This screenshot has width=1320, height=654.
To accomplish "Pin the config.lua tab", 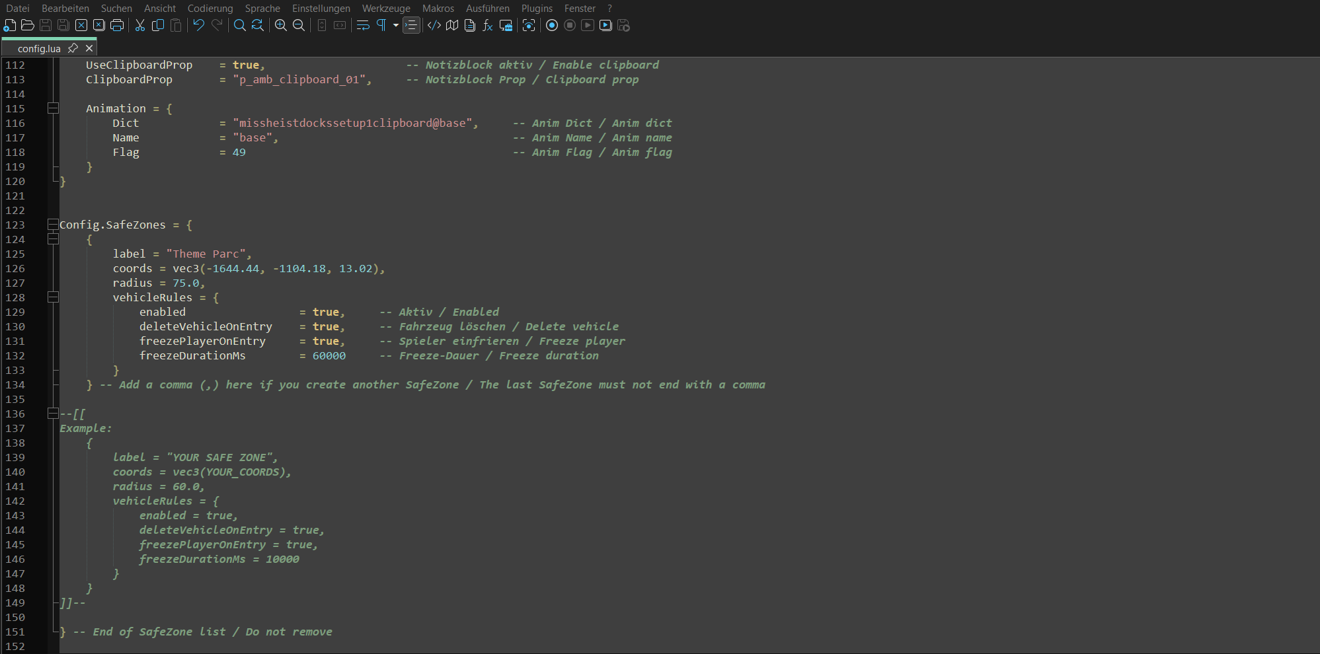I will [73, 48].
